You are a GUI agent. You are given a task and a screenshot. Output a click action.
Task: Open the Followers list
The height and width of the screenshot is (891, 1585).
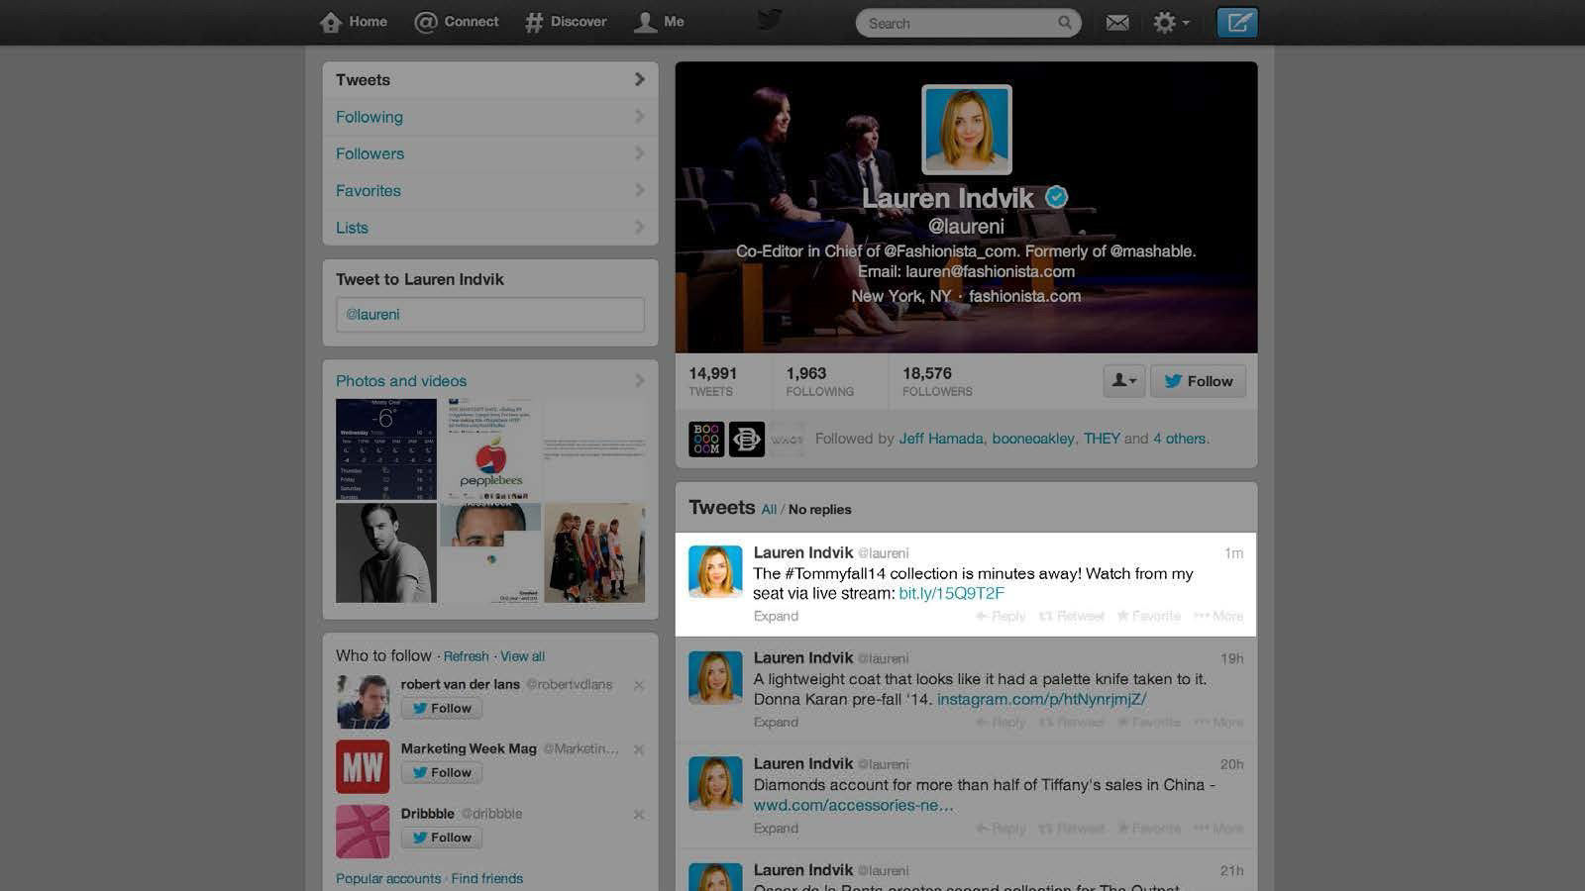click(490, 153)
